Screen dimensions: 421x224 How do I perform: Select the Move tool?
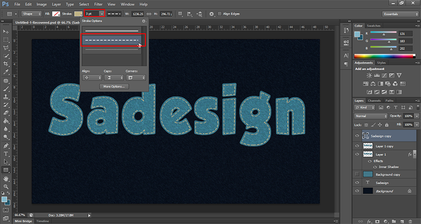pos(6,32)
